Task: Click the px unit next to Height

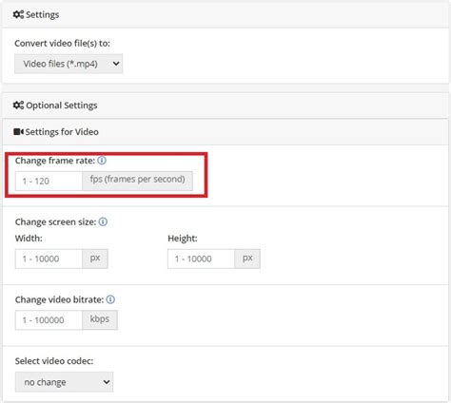Action: click(247, 259)
